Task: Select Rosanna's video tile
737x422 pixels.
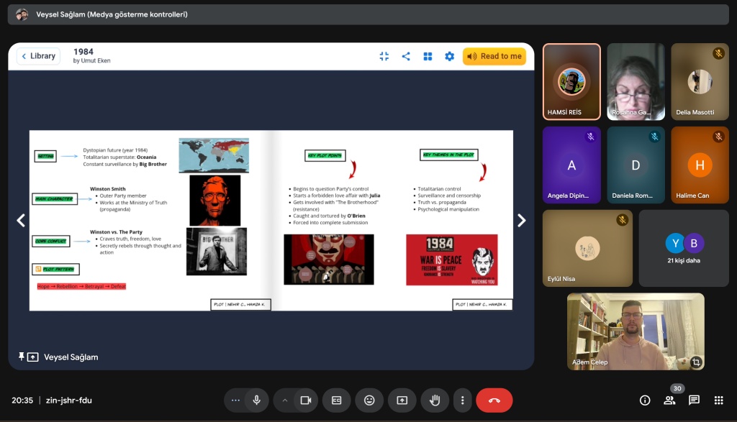Action: click(x=636, y=82)
